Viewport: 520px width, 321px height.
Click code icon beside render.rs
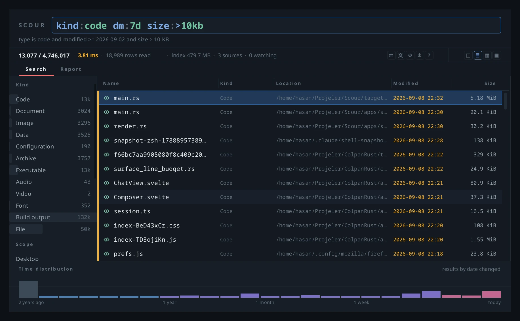coord(107,126)
